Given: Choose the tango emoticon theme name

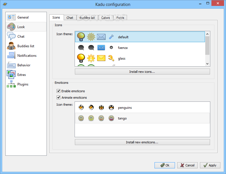Looking at the screenshot, I should point(122,118).
